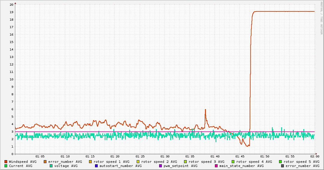Click the rotor speed 4 AVG legend label
Screen dimensions: 324x170
[254, 162]
